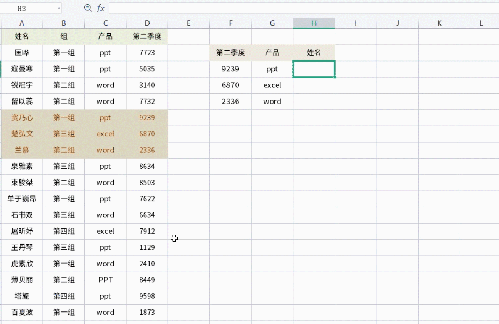Select column B header
Image resolution: width=499 pixels, height=324 pixels.
[x=64, y=23]
